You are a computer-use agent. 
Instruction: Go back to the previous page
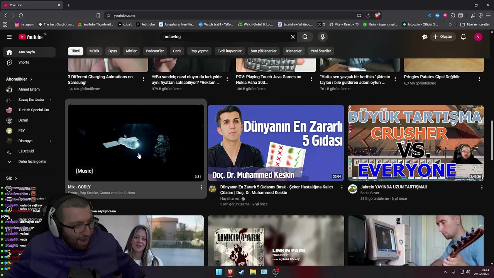pos(5,15)
